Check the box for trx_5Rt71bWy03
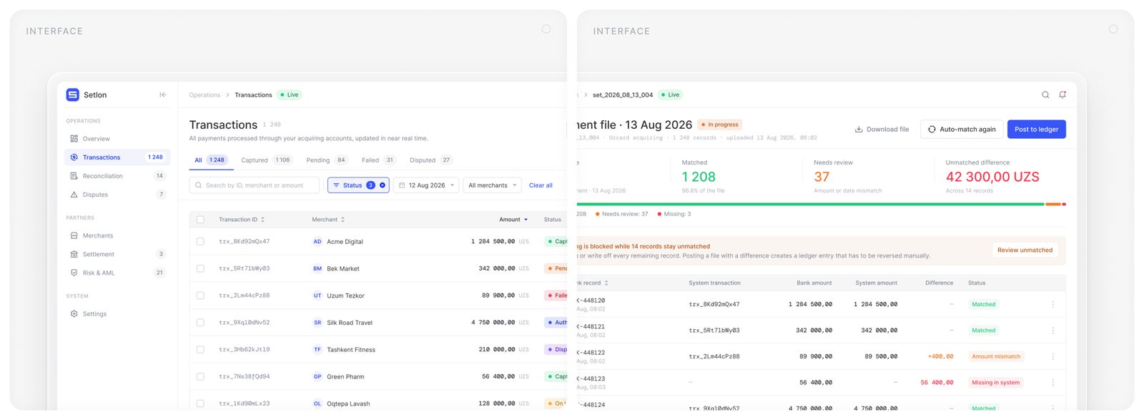Viewport: 1144px width, 420px height. point(200,269)
